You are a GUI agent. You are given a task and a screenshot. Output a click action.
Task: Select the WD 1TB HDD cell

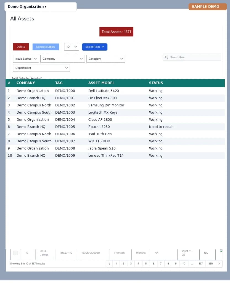[x=99, y=141]
